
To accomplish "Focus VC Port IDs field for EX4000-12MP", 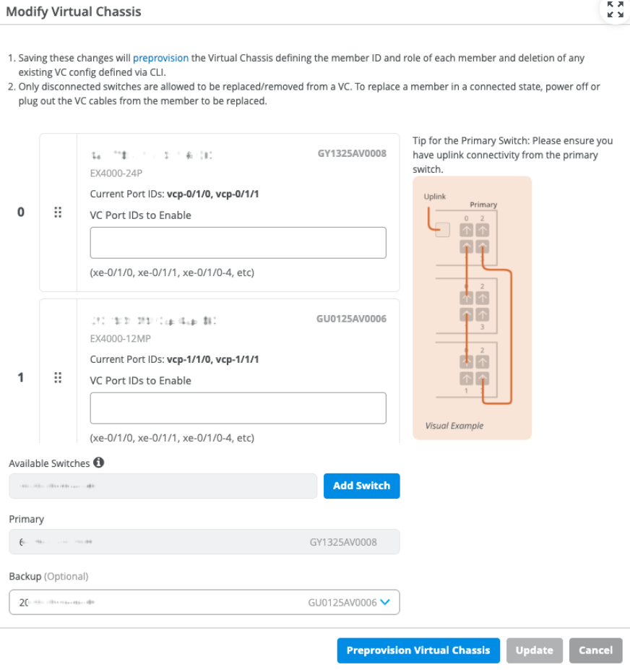I will (238, 408).
